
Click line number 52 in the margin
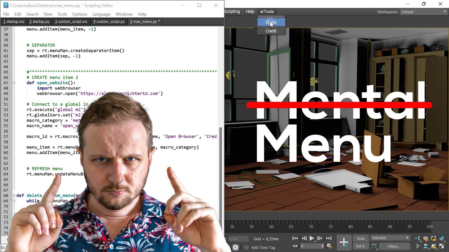point(6,110)
